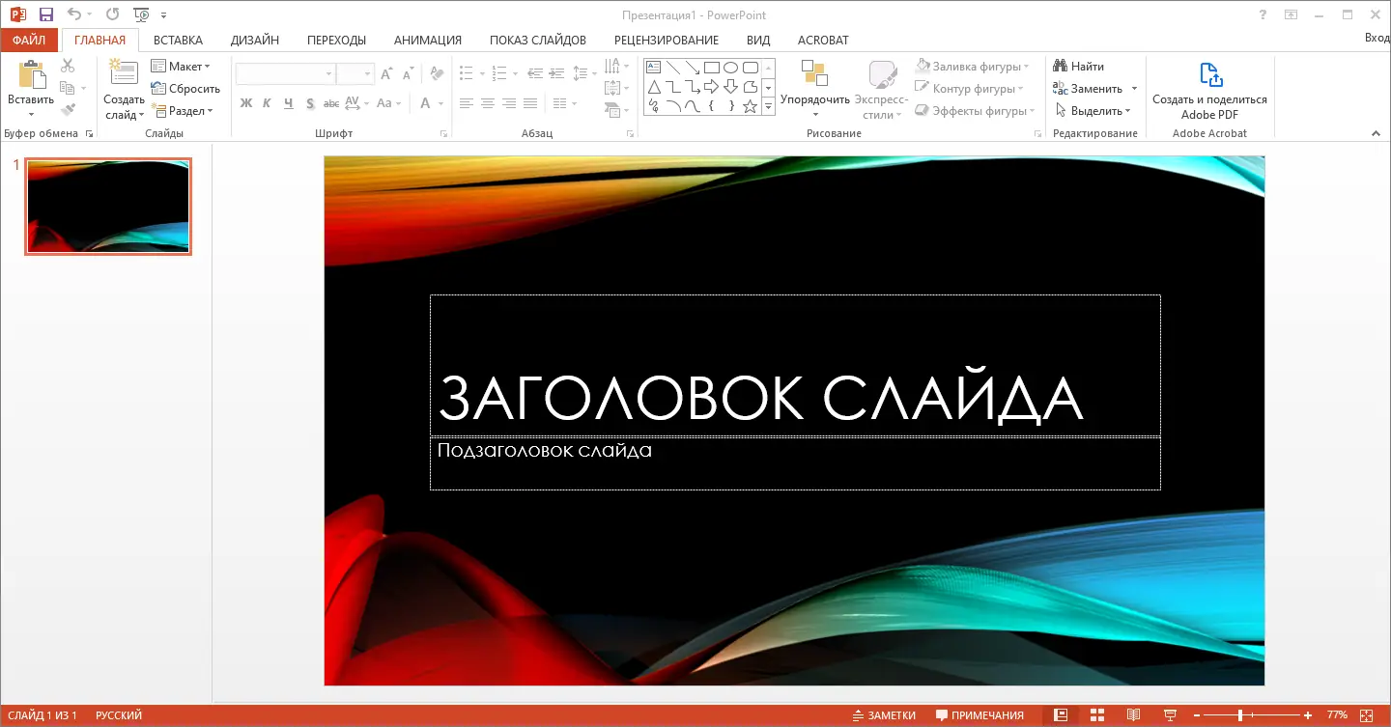Open ПРИМЕЧАНИЯ from the status bar
Screen dimensions: 1391x727
(979, 714)
